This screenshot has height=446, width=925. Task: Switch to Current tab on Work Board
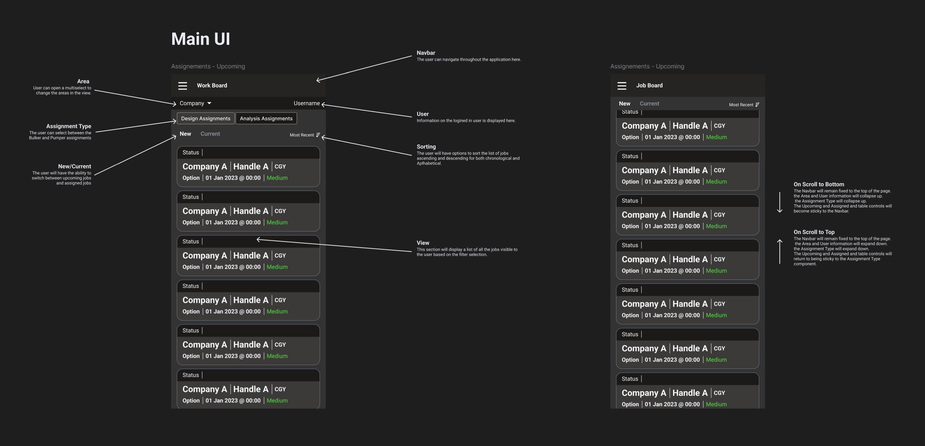(210, 134)
